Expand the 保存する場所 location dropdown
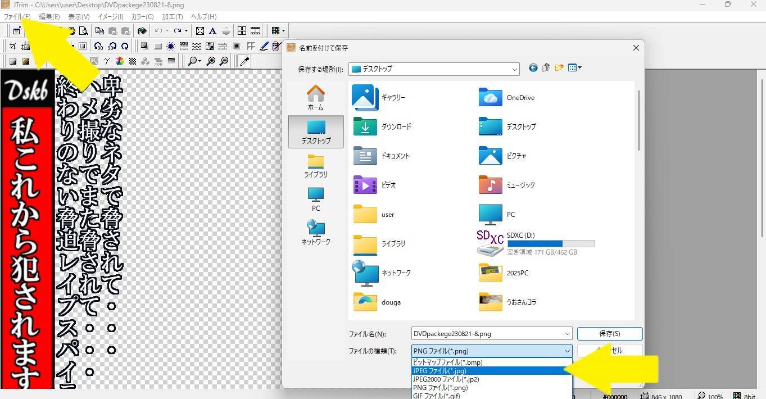 coord(514,69)
